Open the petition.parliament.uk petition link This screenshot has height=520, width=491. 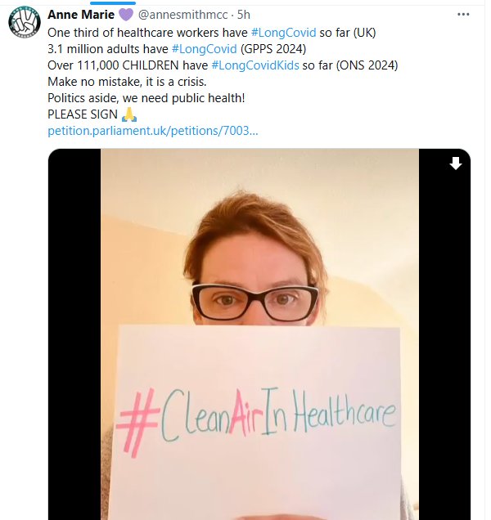[x=153, y=131]
